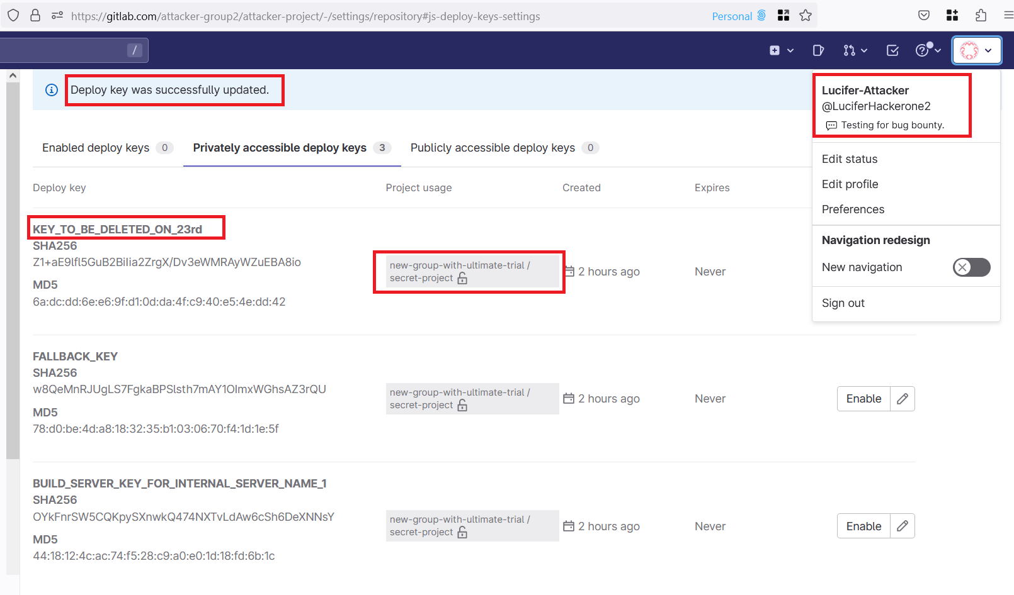Click the browser URL address field

378,16
